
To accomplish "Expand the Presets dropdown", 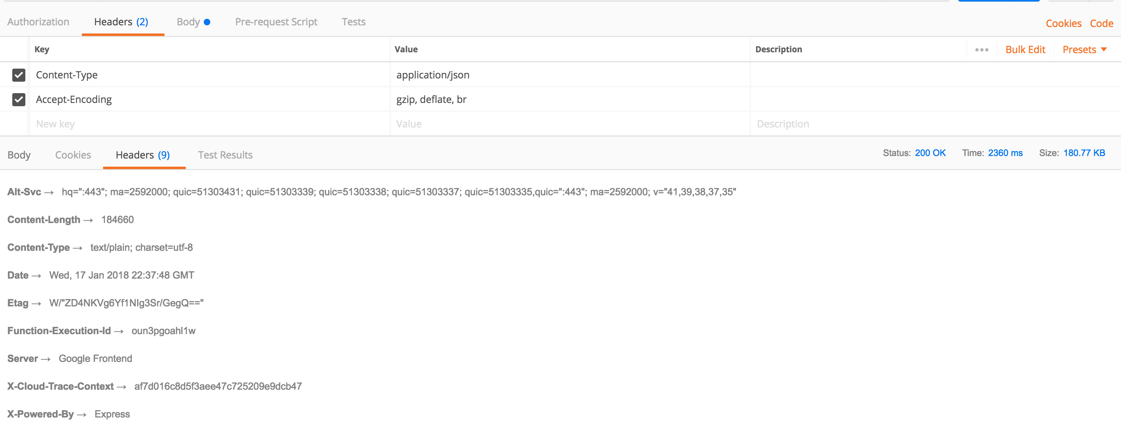I will click(x=1085, y=49).
